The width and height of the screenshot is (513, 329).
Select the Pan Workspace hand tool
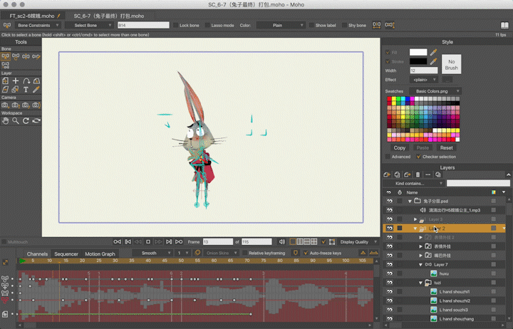(5, 120)
